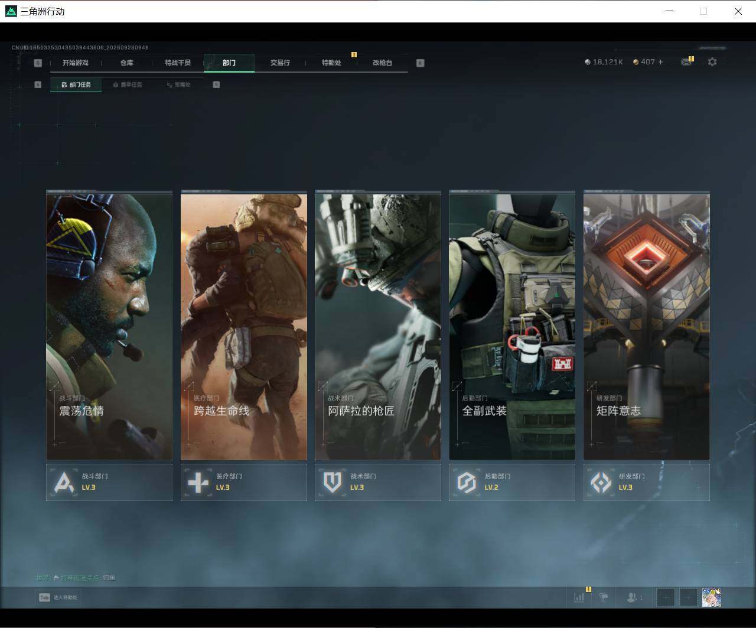Minimize the 三角洲行动 window
The width and height of the screenshot is (756, 628).
[x=669, y=11]
